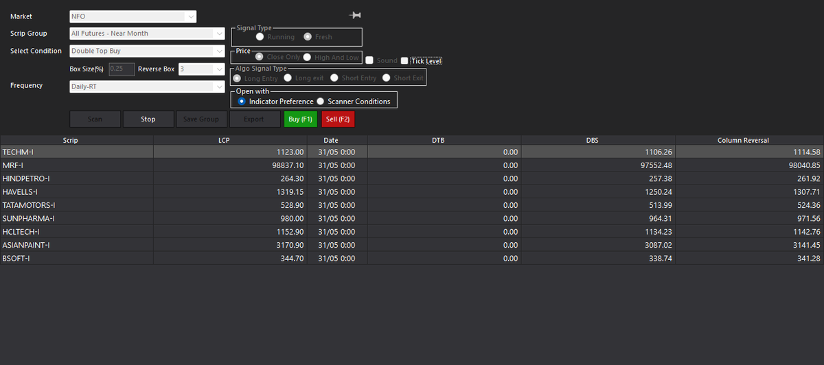Choose Indicator Preference under Open with

pyautogui.click(x=242, y=102)
